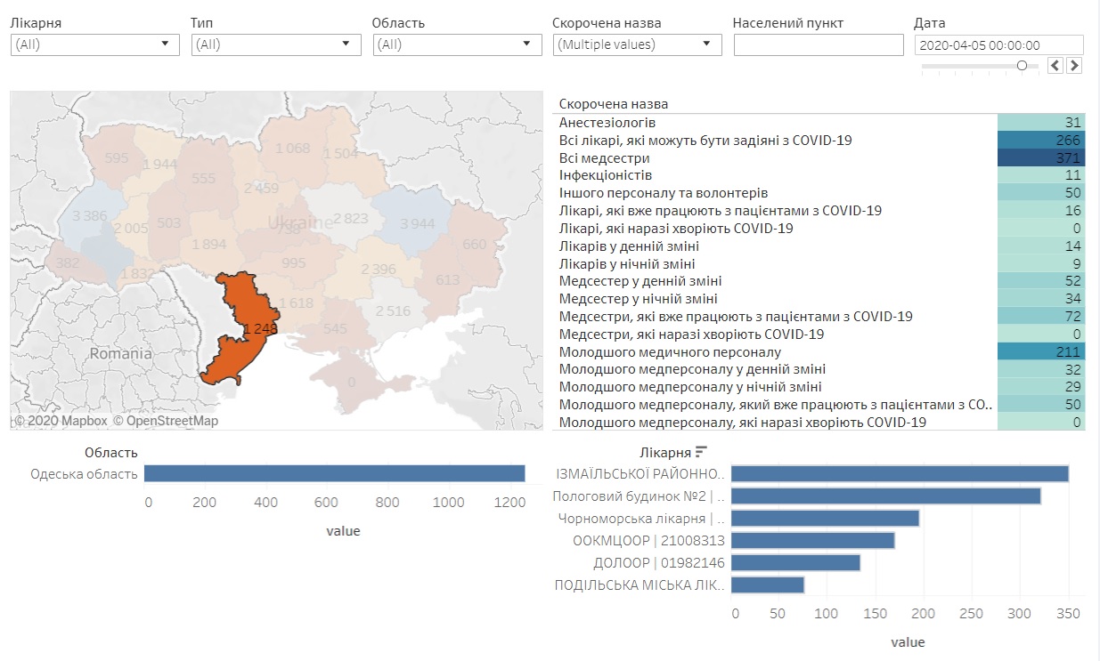
Task: Click the Одеська область bar
Action: 334,474
